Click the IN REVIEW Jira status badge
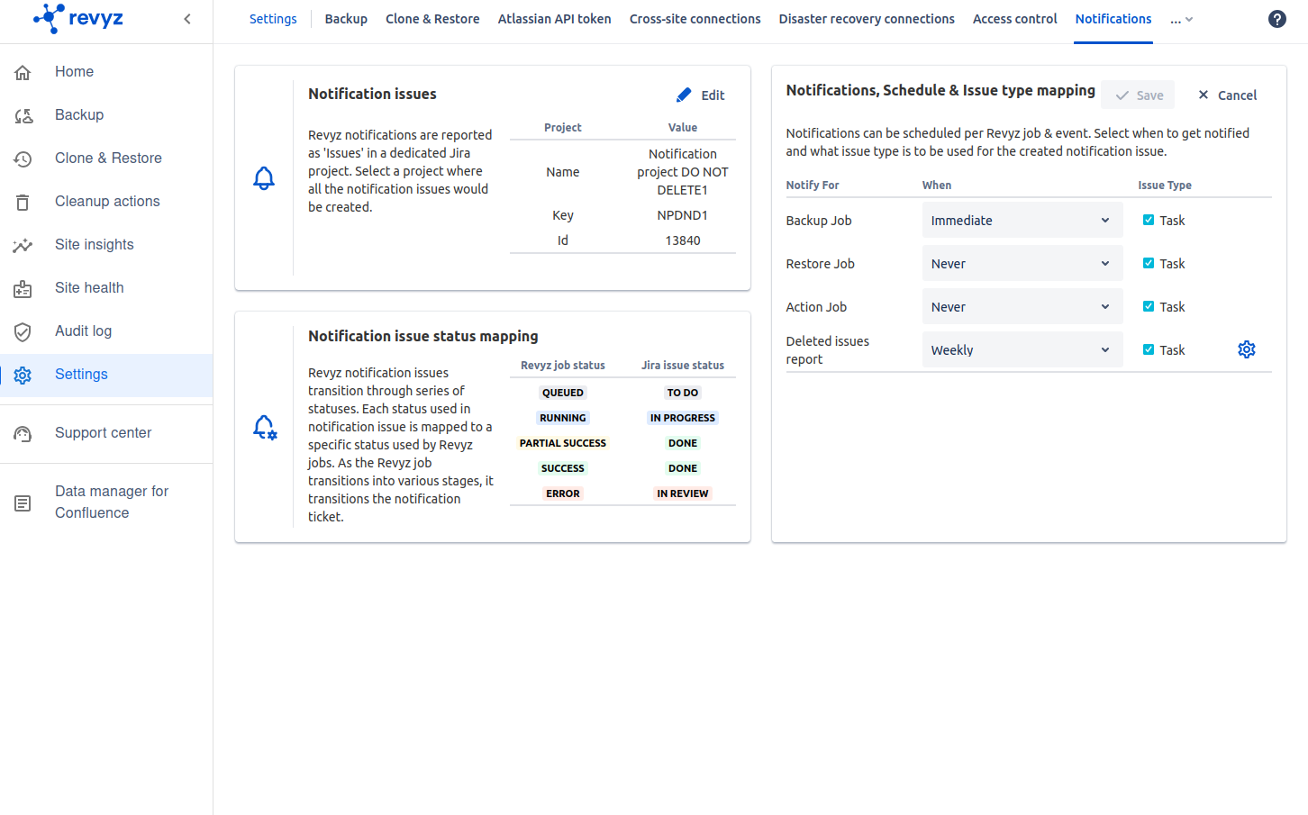 [x=683, y=494]
